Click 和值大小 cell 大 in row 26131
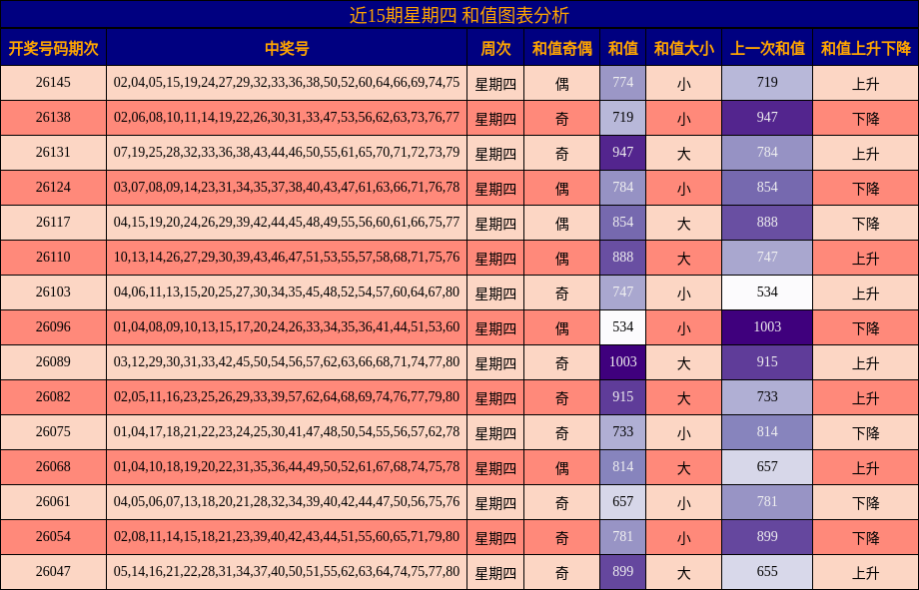This screenshot has height=590, width=919. click(683, 154)
